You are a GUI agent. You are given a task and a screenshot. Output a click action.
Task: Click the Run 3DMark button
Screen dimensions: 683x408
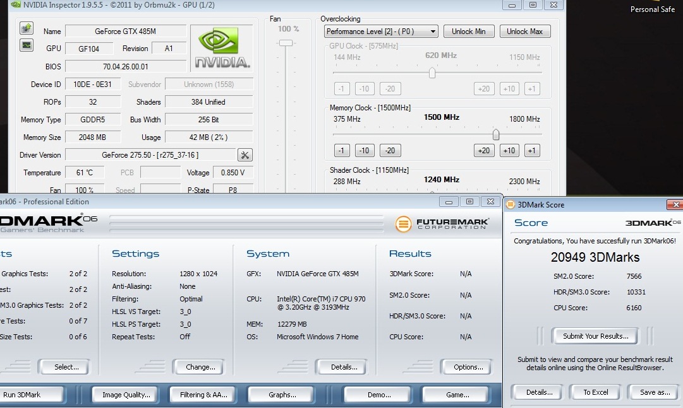pos(30,395)
